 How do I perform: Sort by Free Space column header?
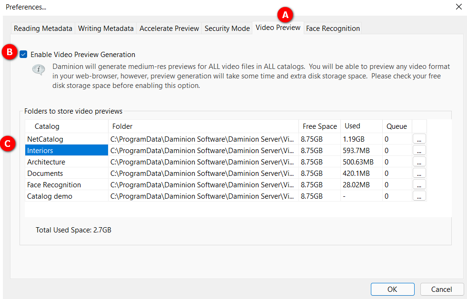tap(319, 126)
